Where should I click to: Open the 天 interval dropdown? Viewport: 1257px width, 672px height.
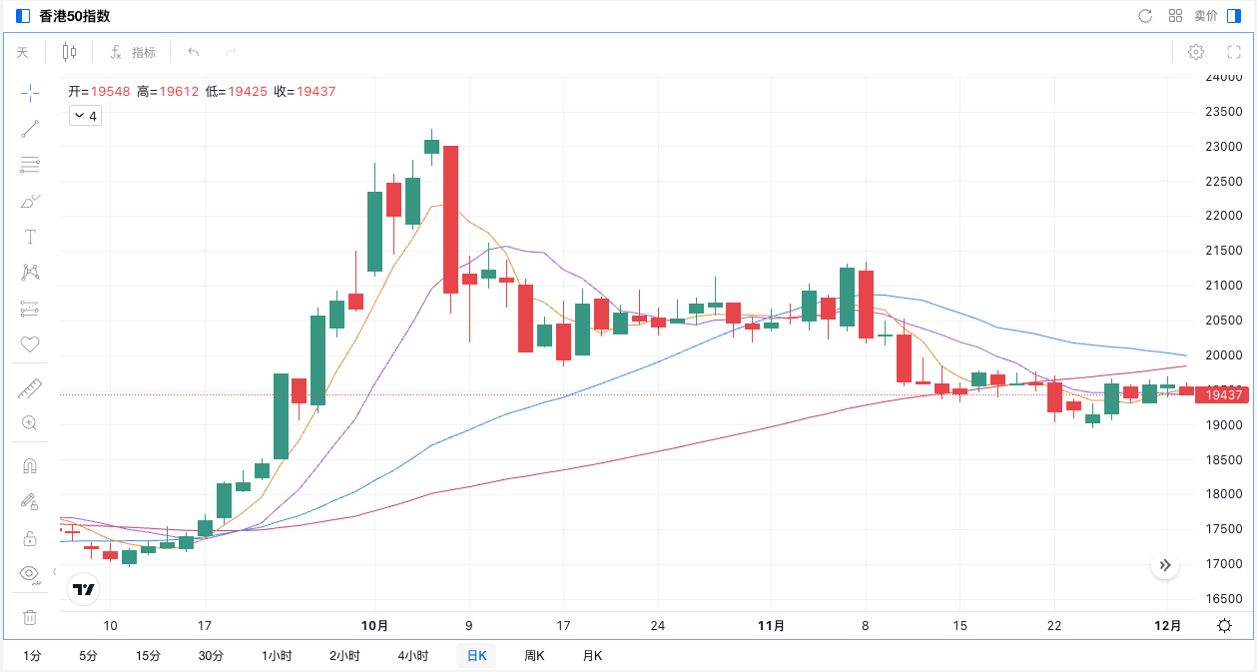tap(22, 52)
